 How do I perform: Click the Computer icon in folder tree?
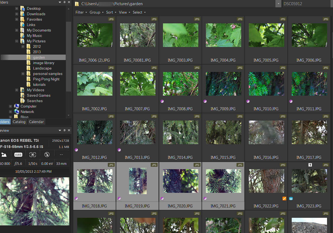tap(17, 106)
